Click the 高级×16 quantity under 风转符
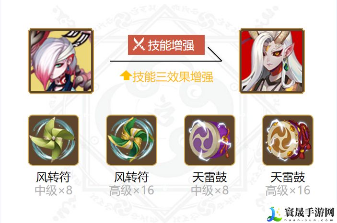337x223 pixels. tap(131, 190)
